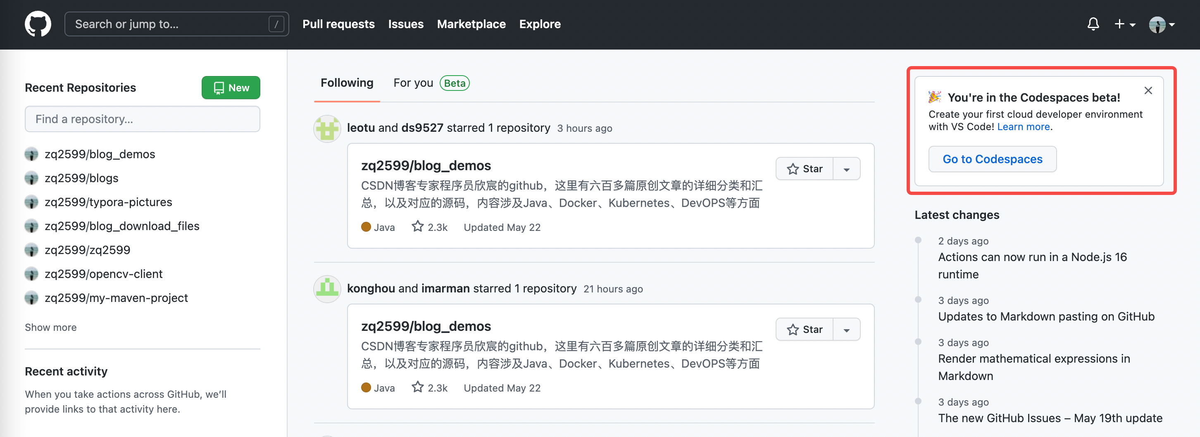Go to Pull requests
The image size is (1200, 437).
click(x=338, y=24)
